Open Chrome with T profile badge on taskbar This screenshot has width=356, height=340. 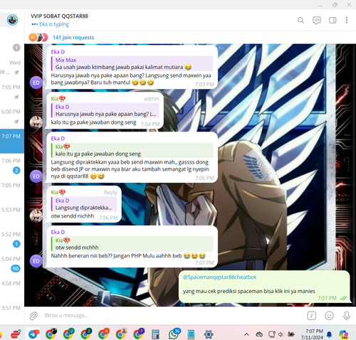click(138, 334)
